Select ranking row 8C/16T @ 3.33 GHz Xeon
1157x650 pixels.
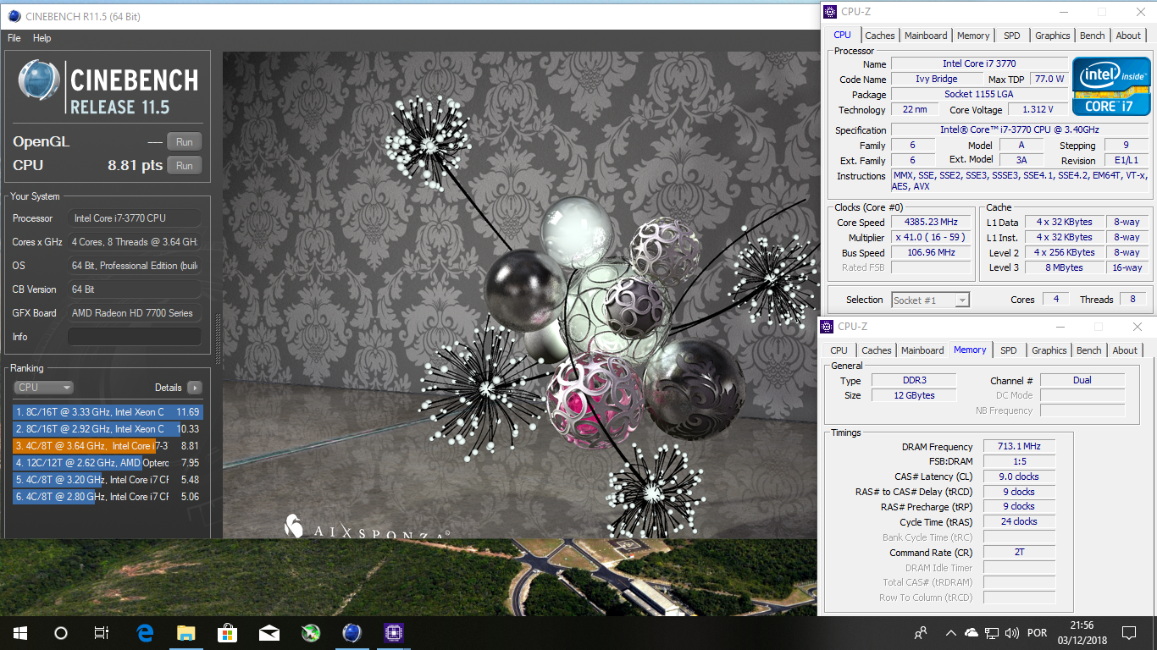[108, 412]
